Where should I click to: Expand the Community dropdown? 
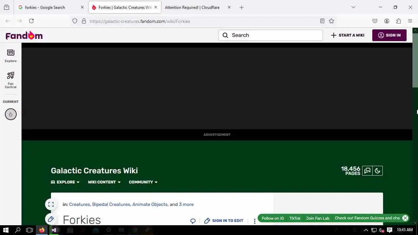(143, 182)
